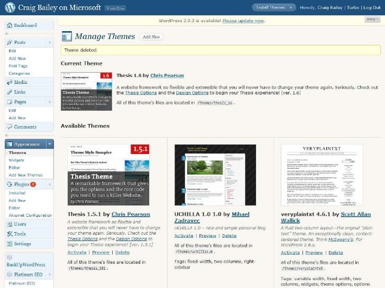Toggle the Plugins menu arrow
This screenshot has width=385, height=288.
[50, 185]
